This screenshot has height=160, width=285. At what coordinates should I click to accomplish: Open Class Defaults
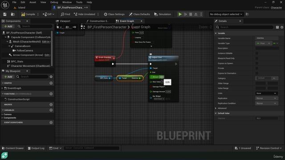click(139, 14)
